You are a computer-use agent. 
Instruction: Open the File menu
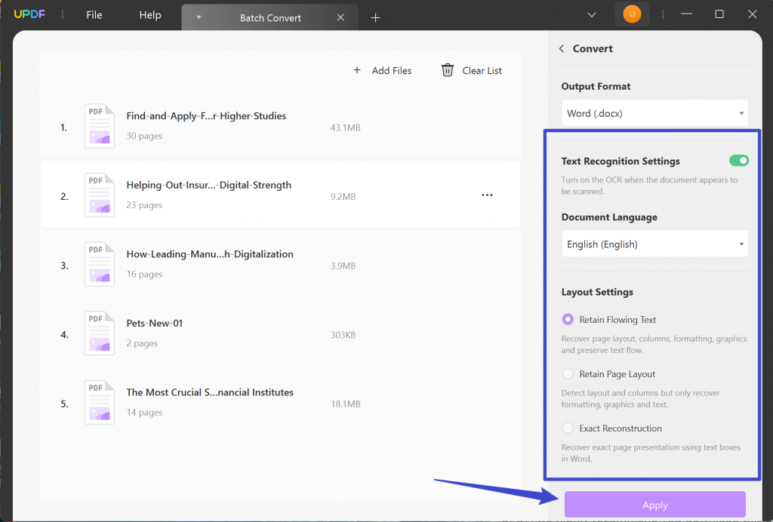coord(94,14)
